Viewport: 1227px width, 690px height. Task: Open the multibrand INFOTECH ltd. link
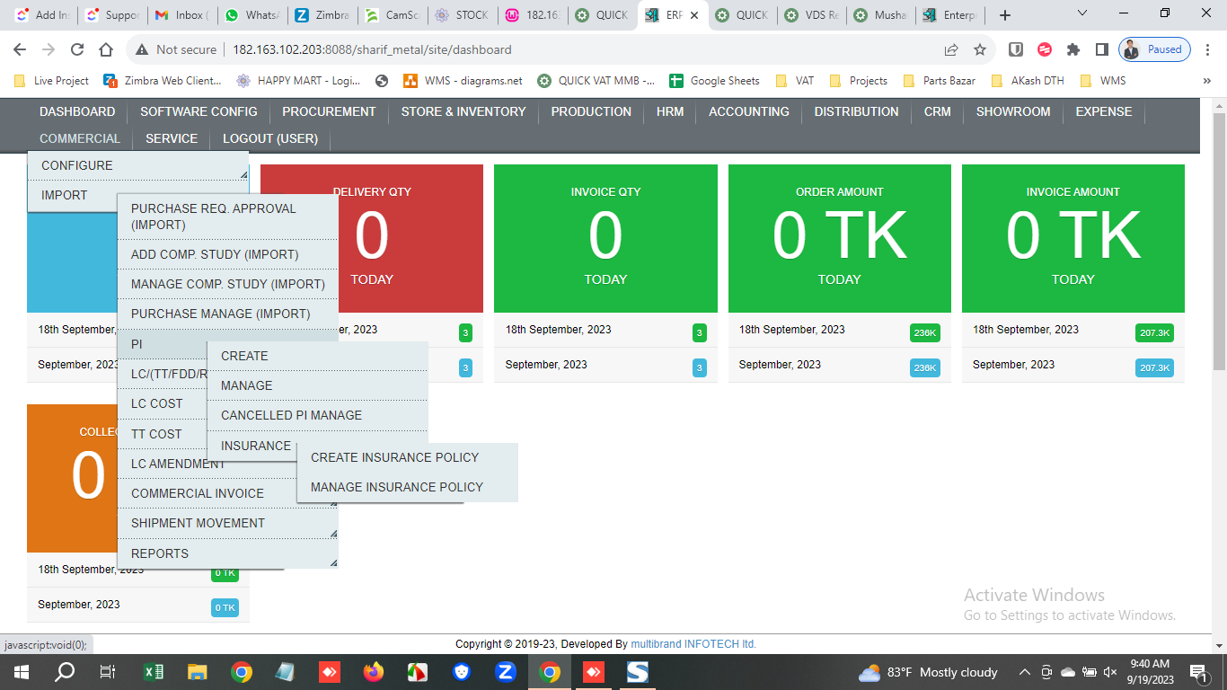(693, 644)
